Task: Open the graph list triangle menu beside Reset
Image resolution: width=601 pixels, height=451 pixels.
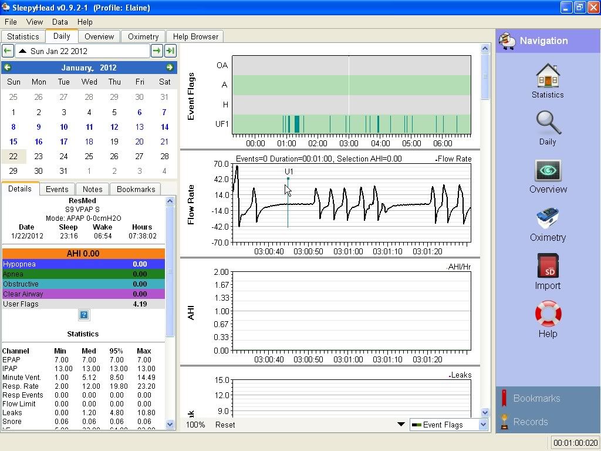Action: click(x=401, y=425)
